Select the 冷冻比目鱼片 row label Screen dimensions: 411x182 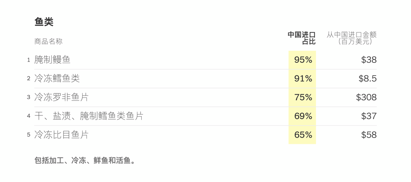[61, 135]
